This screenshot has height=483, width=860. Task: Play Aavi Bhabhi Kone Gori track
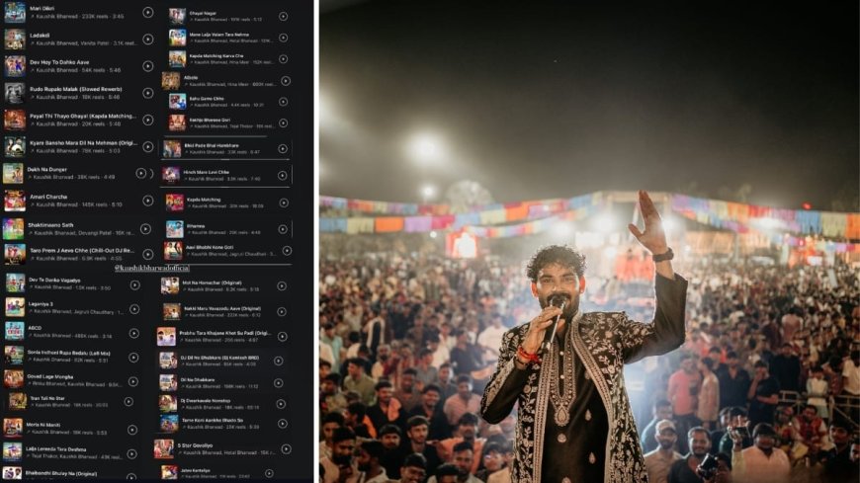coord(287,251)
